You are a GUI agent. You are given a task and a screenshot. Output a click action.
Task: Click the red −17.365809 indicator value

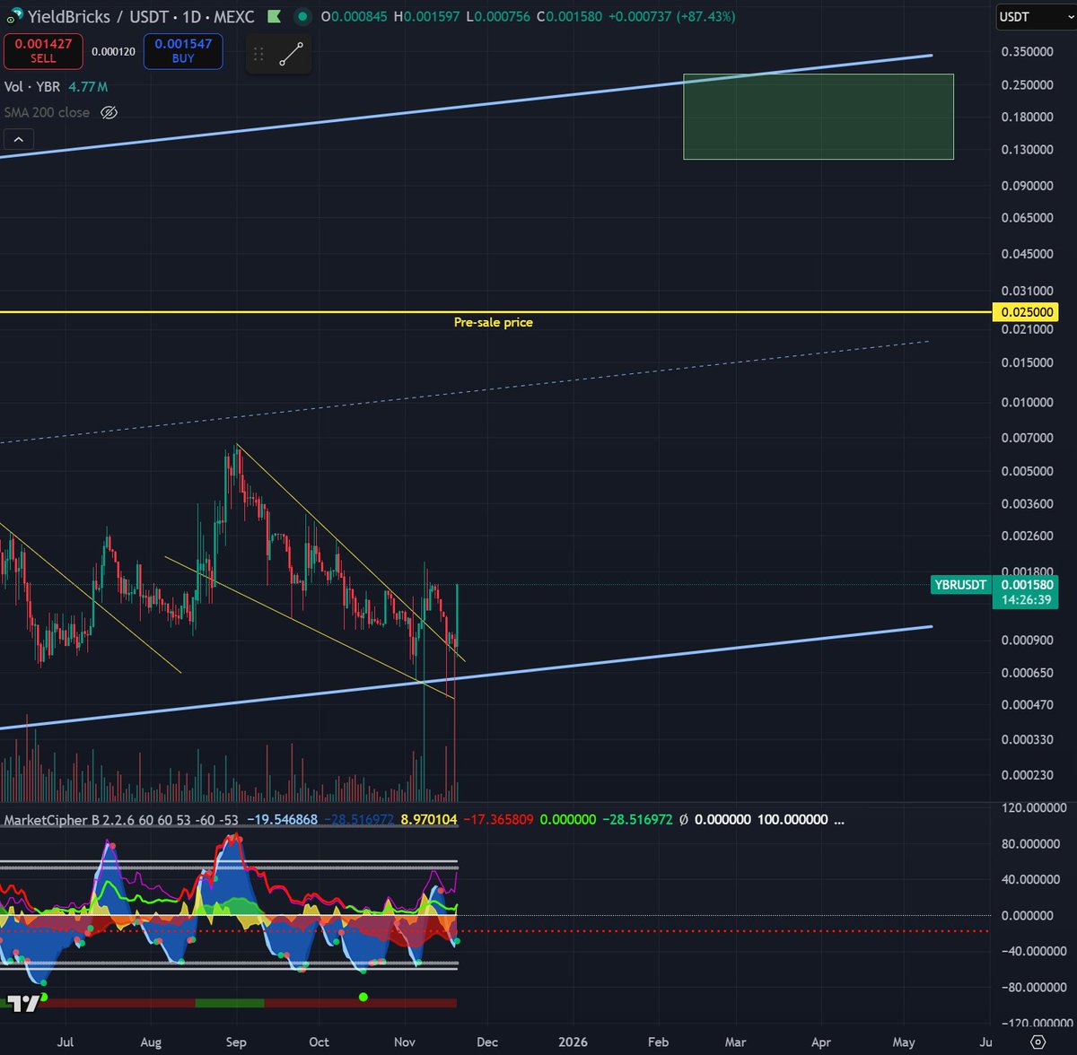pyautogui.click(x=498, y=820)
